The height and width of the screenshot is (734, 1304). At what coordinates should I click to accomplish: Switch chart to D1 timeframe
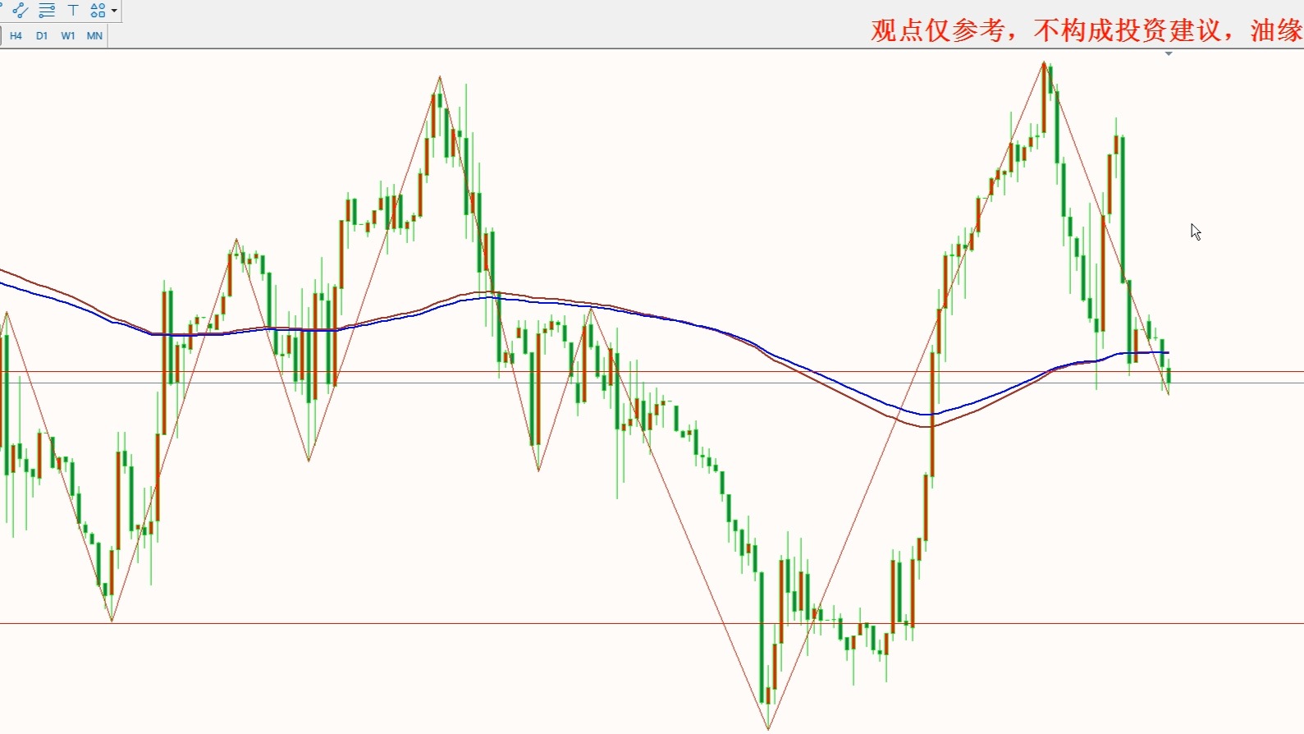[42, 36]
